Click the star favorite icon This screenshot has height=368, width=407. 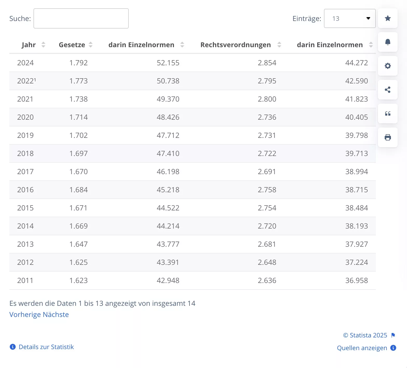pos(388,18)
